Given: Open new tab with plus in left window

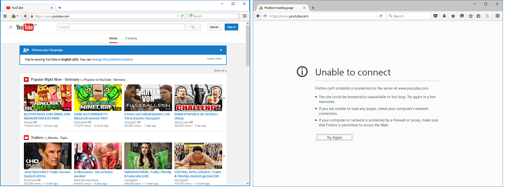Looking at the screenshot, I should click(x=60, y=8).
